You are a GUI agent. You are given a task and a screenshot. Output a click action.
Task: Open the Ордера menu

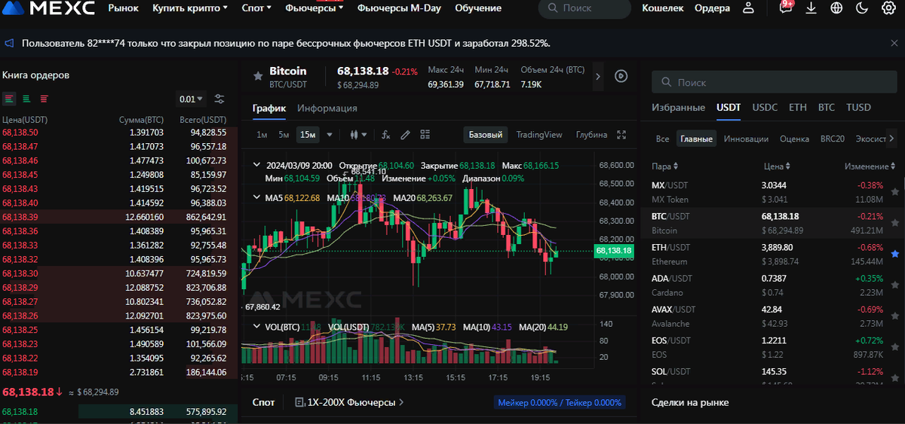[712, 8]
